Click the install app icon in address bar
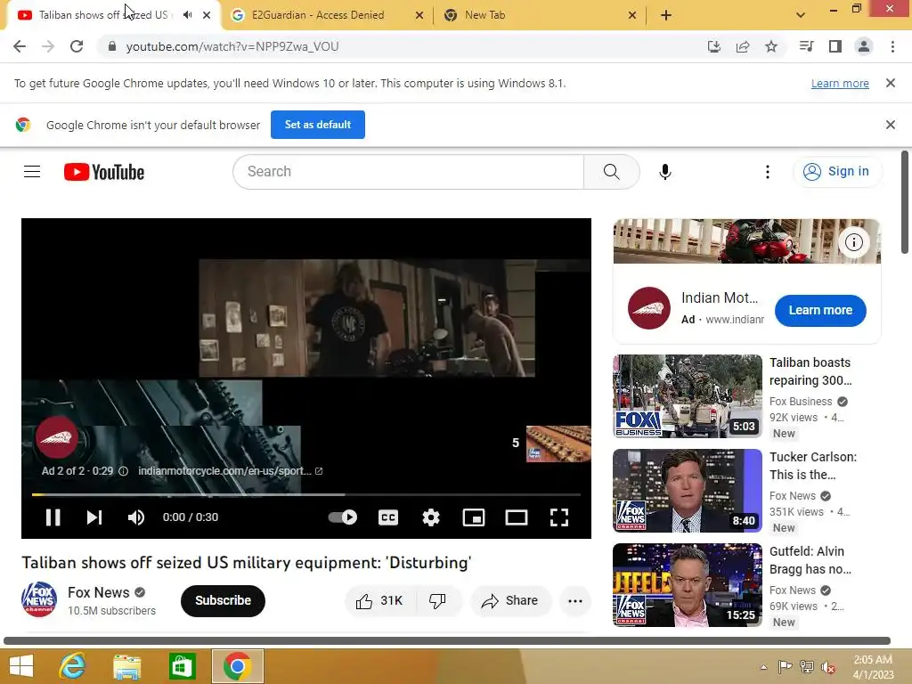Screen dimensions: 912x684 pyautogui.click(x=713, y=46)
